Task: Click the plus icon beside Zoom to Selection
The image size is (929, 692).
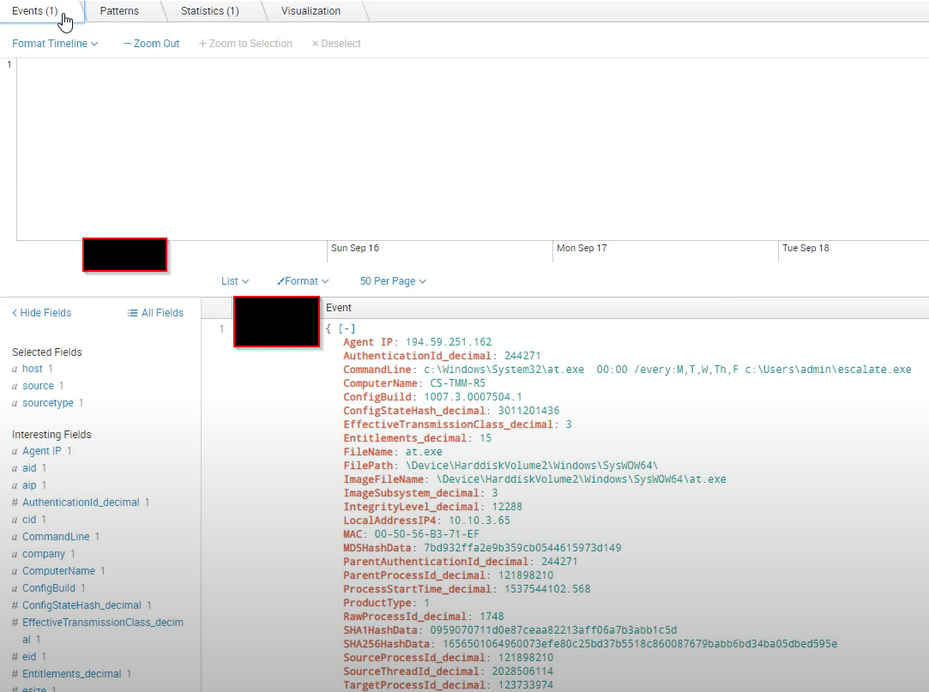Action: point(202,43)
